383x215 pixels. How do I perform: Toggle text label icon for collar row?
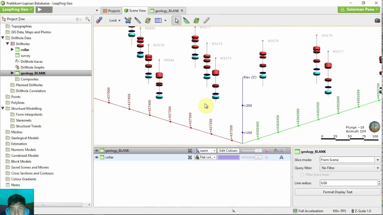click(281, 157)
